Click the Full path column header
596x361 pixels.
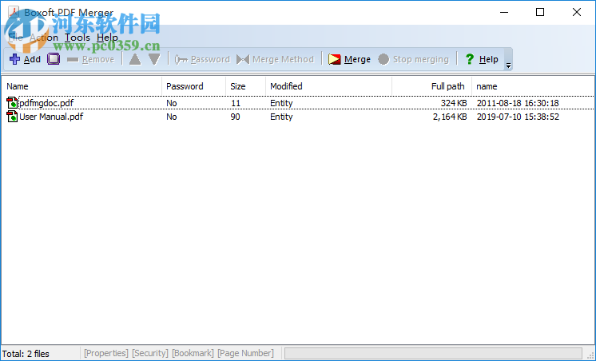(431, 86)
